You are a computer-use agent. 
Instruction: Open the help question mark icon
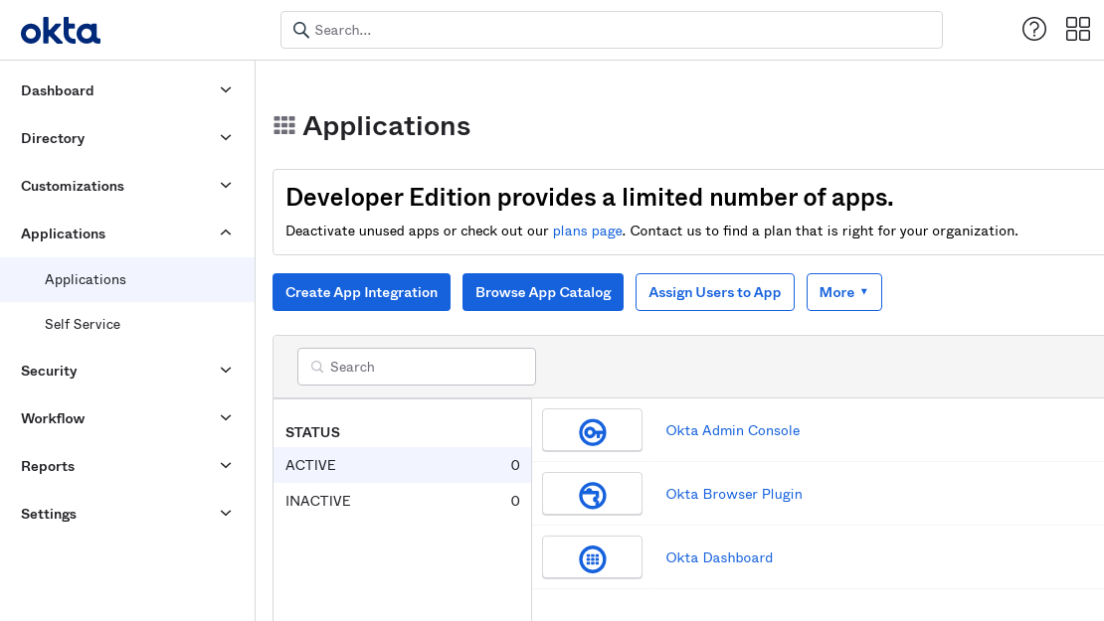click(x=1033, y=30)
